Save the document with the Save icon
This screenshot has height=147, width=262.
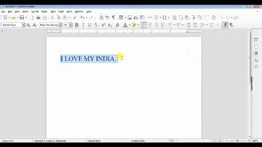(22, 18)
